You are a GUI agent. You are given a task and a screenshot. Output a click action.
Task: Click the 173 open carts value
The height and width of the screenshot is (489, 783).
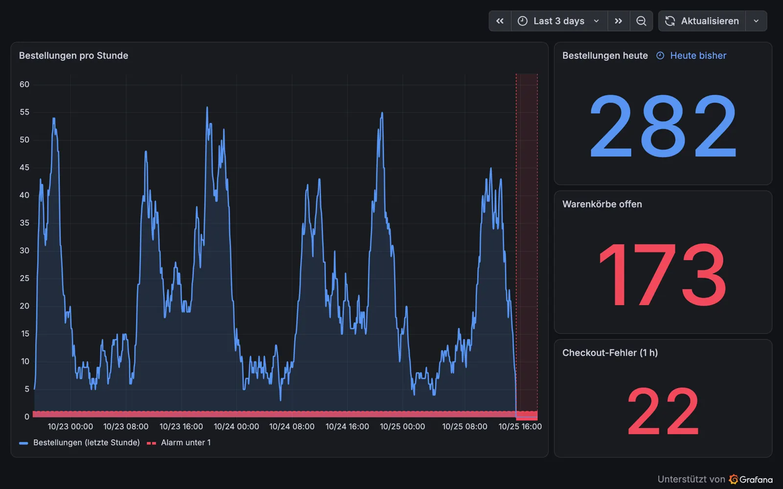[x=663, y=275]
